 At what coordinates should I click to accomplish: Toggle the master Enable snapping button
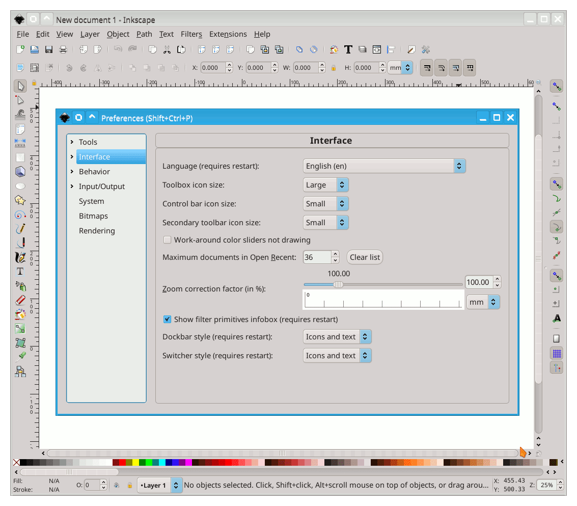(x=557, y=86)
